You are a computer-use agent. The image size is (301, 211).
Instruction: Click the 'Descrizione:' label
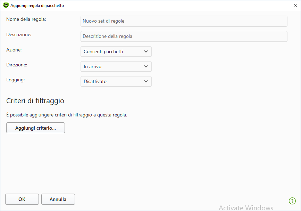19,34
